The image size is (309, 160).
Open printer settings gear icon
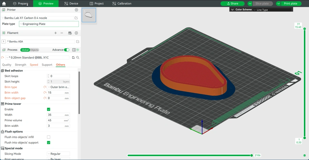pyautogui.click(x=76, y=10)
